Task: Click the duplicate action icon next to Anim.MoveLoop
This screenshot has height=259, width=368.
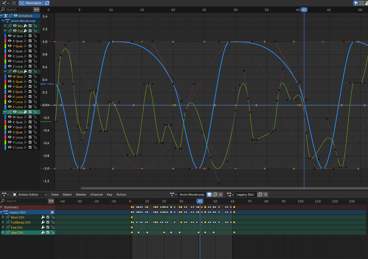Action: click(x=215, y=195)
